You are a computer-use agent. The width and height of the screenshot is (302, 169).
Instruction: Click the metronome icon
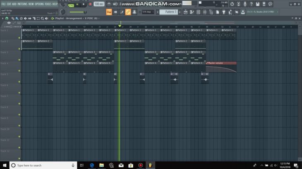pos(109,4)
